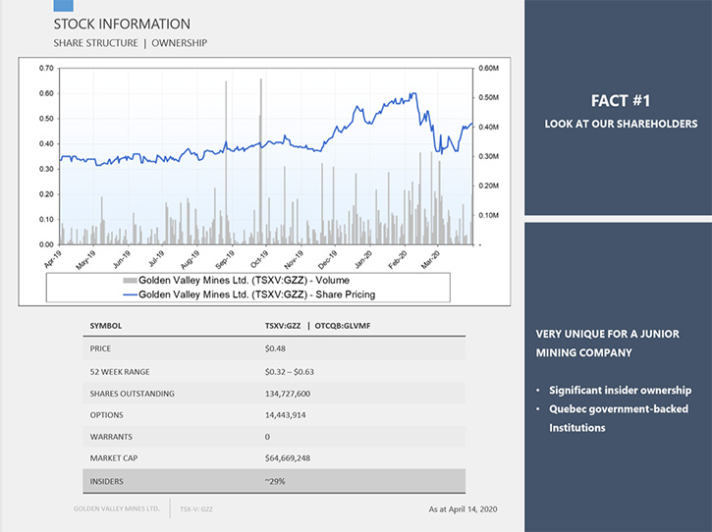712x532 pixels.
Task: Click the Significant insider ownership bullet
Action: tap(621, 391)
